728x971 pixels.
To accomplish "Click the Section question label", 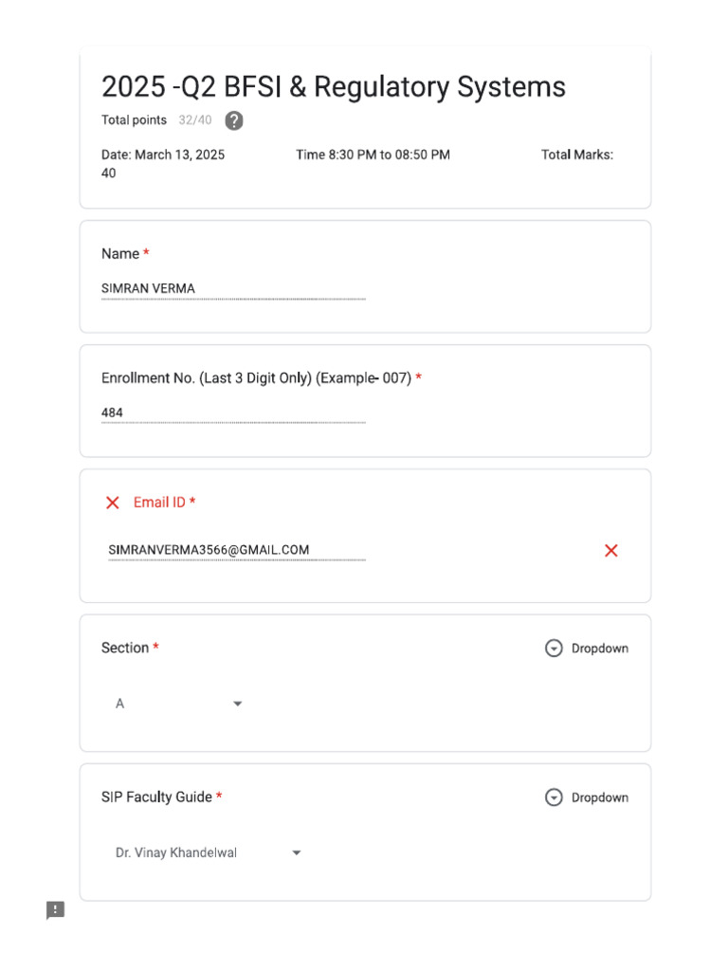I will (125, 649).
